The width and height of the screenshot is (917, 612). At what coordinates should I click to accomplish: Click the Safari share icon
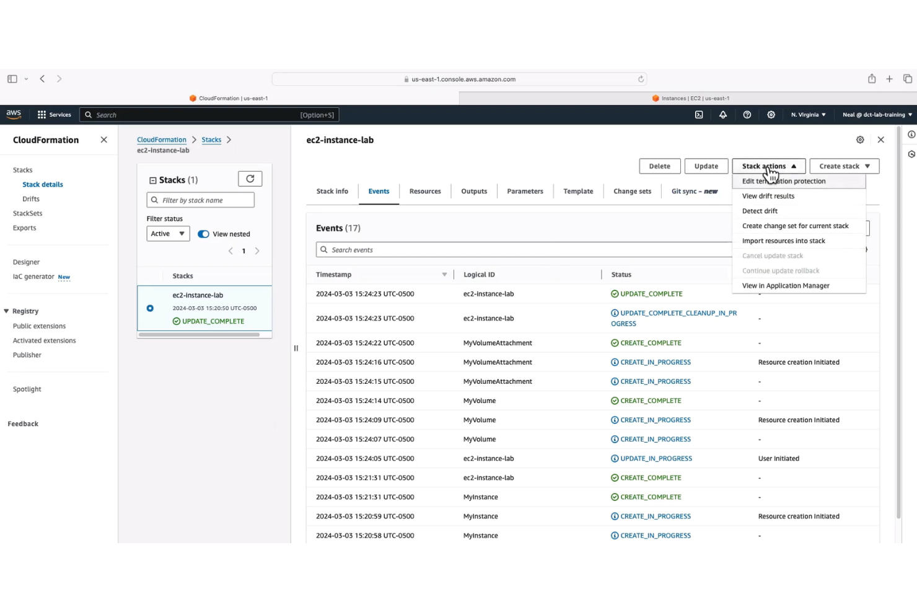[x=872, y=78]
